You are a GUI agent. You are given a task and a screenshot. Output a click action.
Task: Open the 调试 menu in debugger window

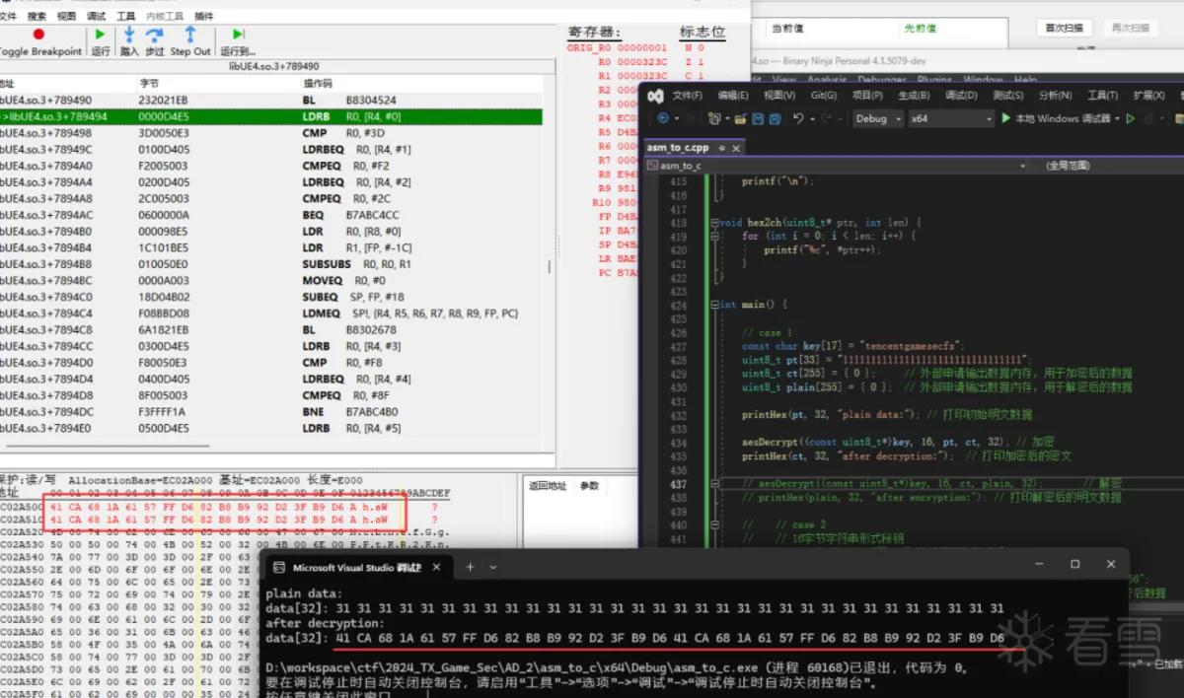[x=96, y=17]
